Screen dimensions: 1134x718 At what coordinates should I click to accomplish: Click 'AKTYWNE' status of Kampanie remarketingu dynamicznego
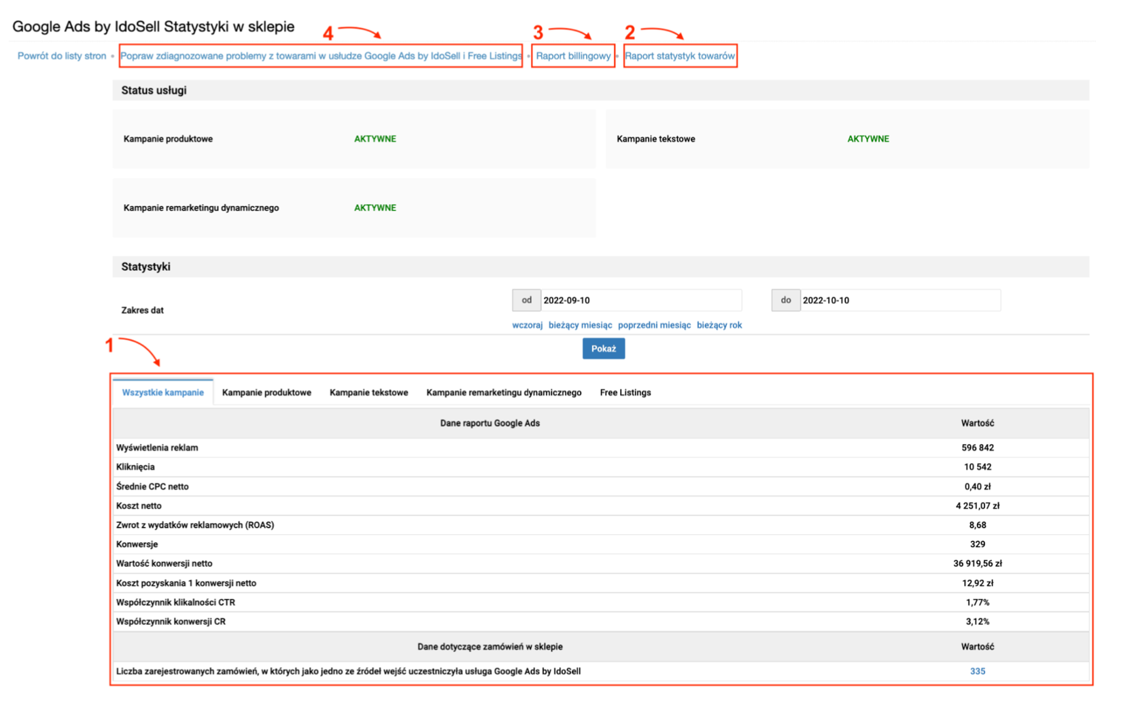[x=375, y=208]
